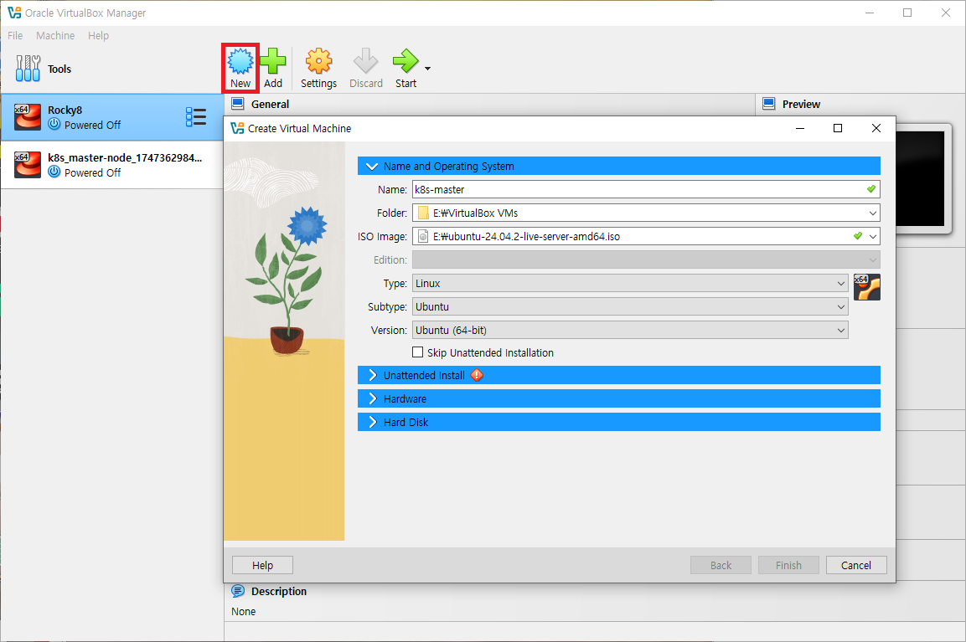Expand the Unattended Install section

pyautogui.click(x=618, y=376)
